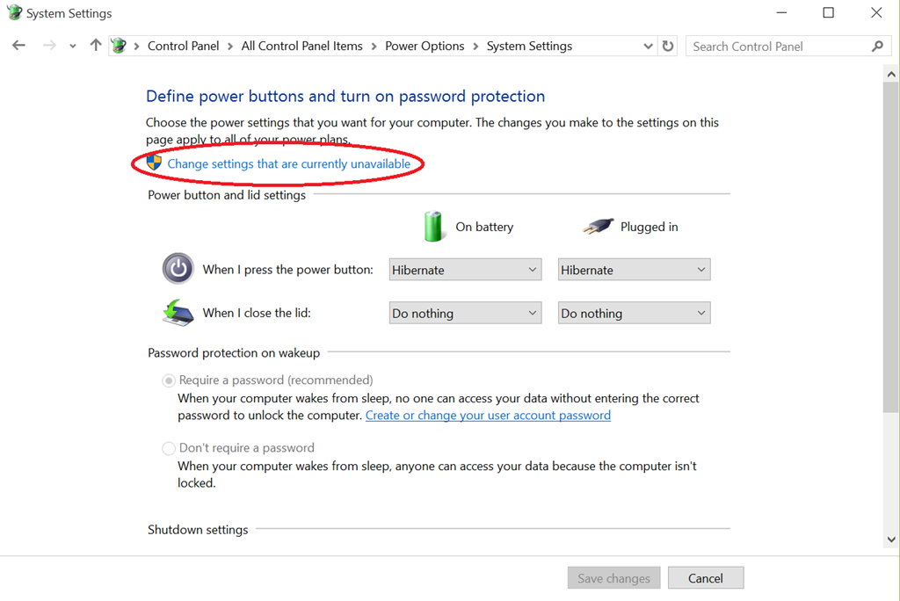Open power button Plugged in dropdown
Viewport: 900px width, 601px height.
634,270
